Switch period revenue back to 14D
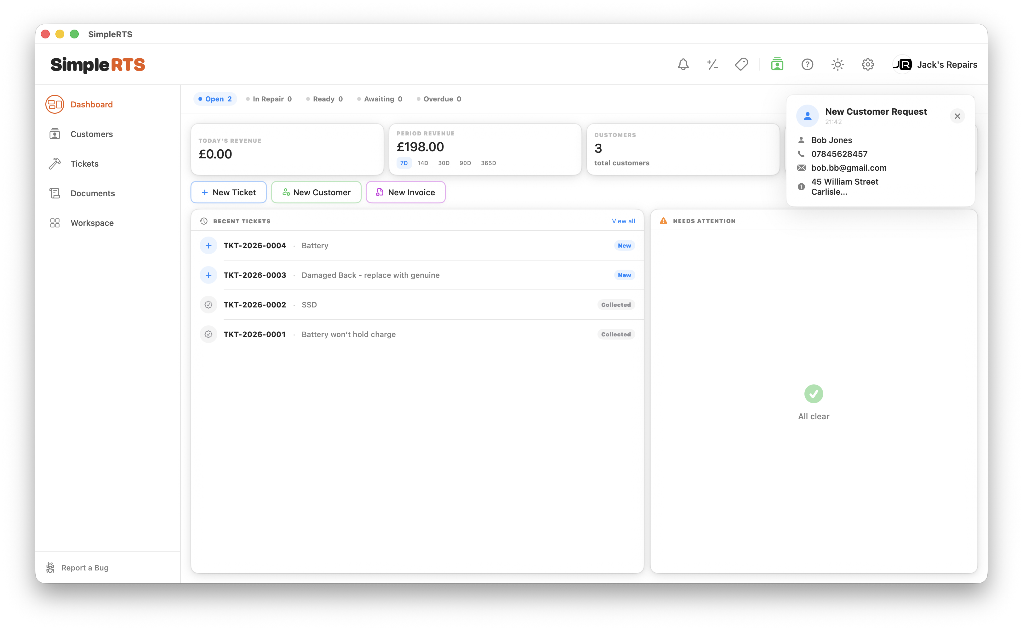This screenshot has width=1023, height=630. [423, 163]
